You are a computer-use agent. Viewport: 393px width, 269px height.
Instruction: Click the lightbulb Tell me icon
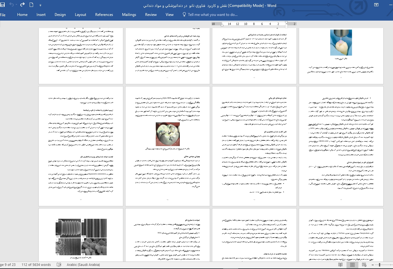184,14
